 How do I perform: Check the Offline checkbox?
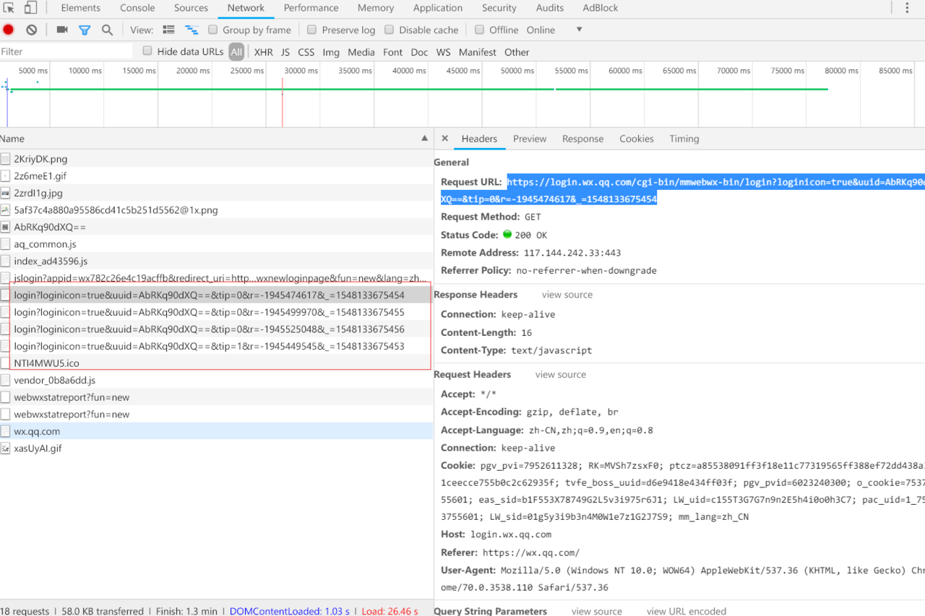pyautogui.click(x=480, y=30)
